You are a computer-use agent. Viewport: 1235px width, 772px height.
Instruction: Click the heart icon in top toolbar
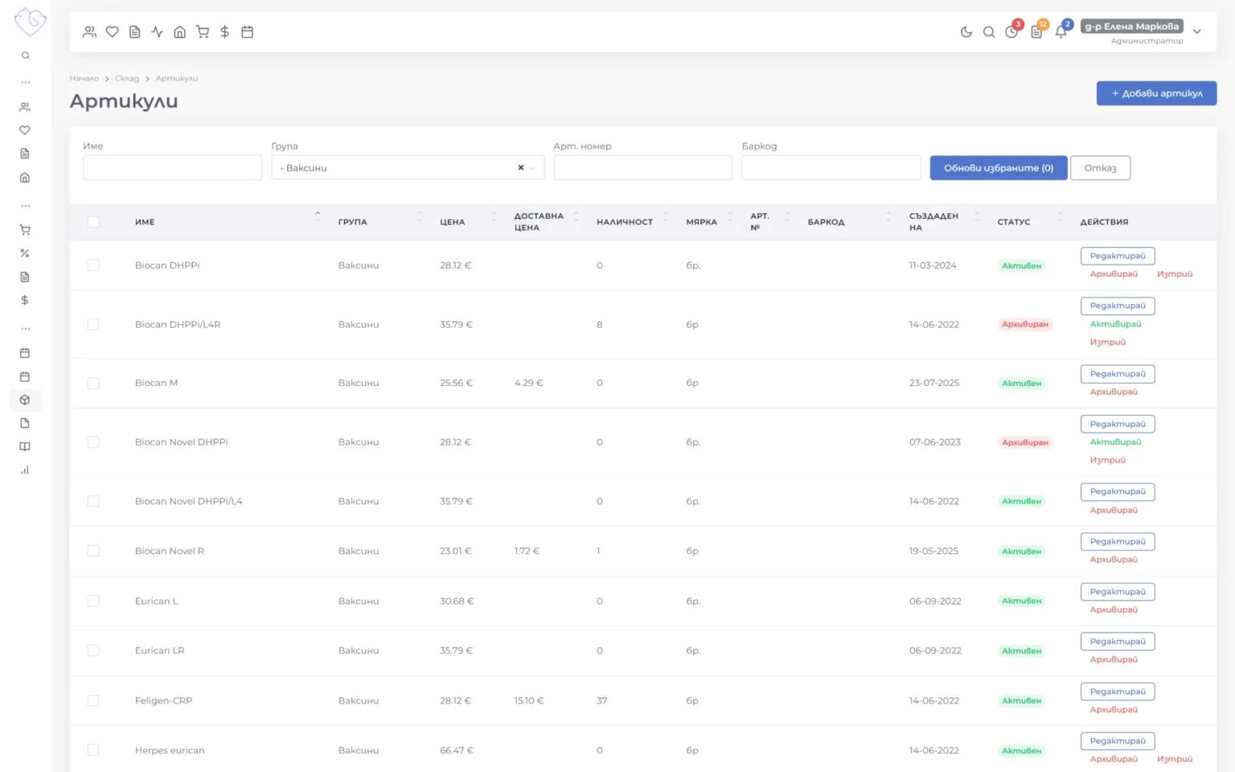pyautogui.click(x=113, y=32)
